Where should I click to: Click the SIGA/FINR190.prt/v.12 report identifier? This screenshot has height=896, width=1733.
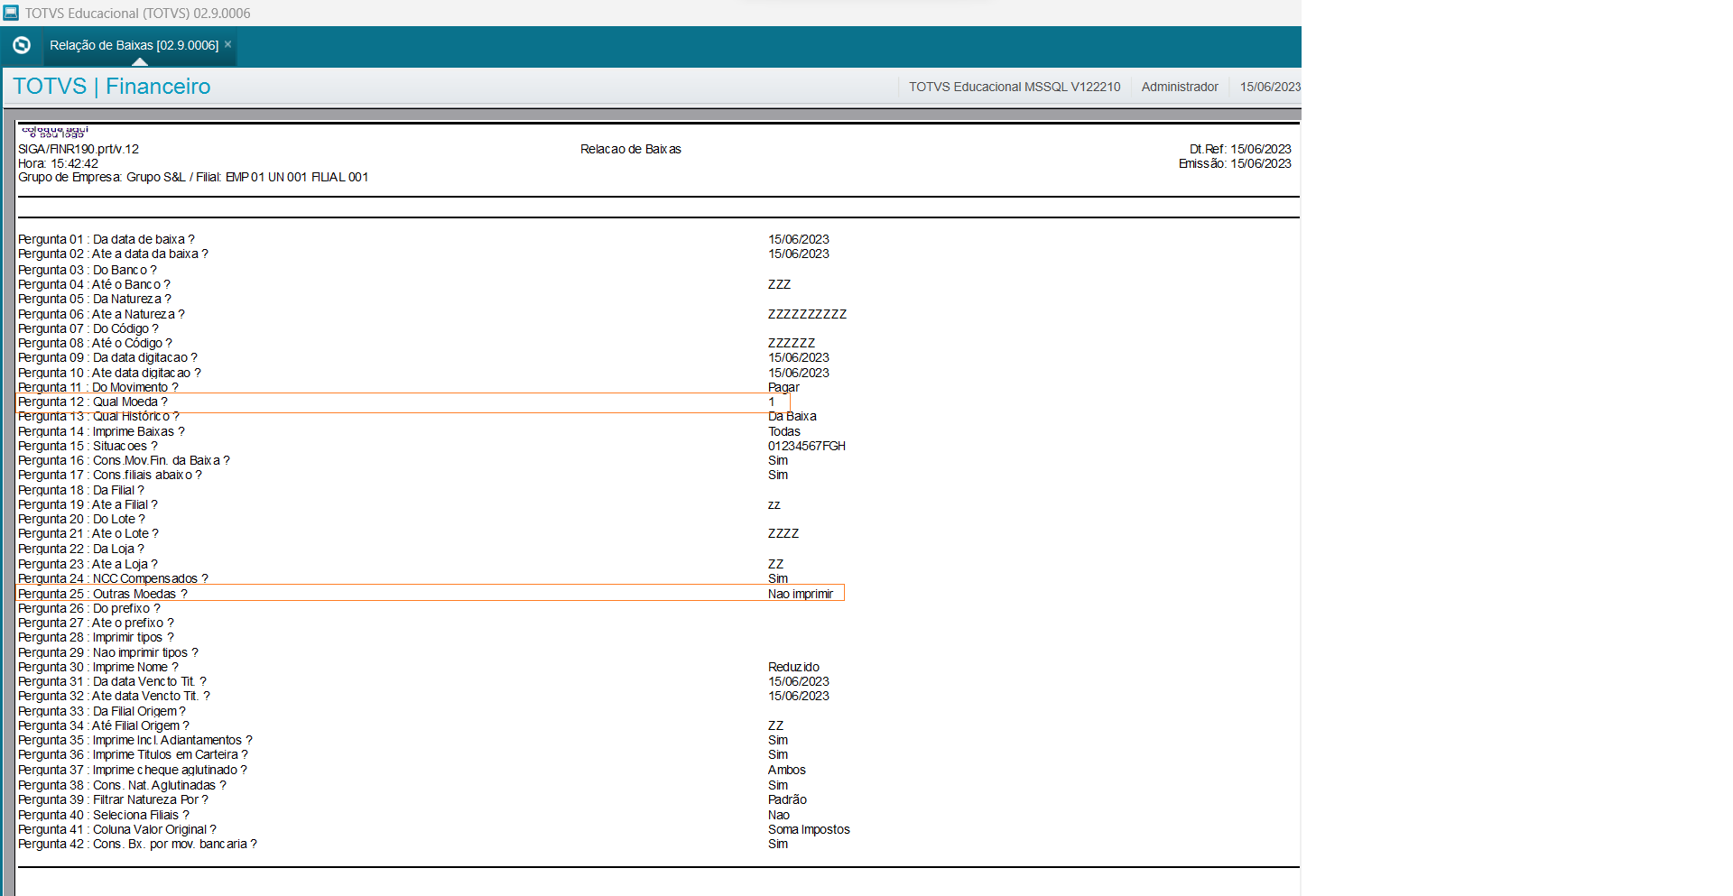tap(79, 149)
